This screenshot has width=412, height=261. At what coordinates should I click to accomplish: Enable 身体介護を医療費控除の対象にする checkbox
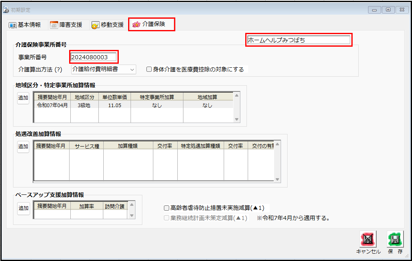pos(149,69)
